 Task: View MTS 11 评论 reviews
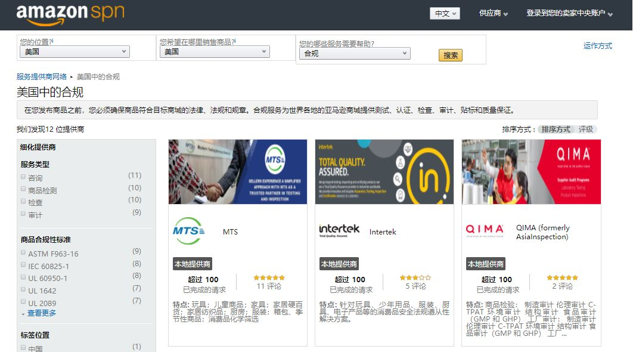tap(269, 286)
